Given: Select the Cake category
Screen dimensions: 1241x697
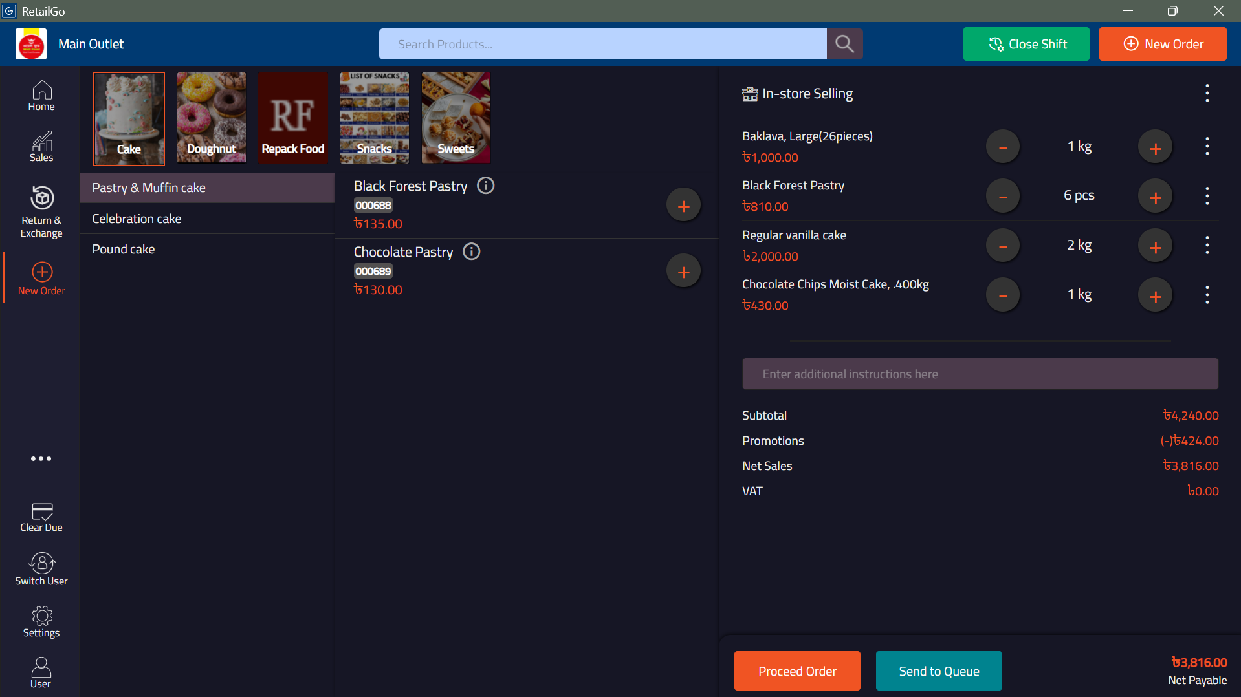Looking at the screenshot, I should [129, 118].
